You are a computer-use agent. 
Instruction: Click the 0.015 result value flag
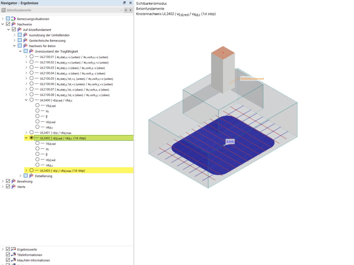click(x=230, y=142)
